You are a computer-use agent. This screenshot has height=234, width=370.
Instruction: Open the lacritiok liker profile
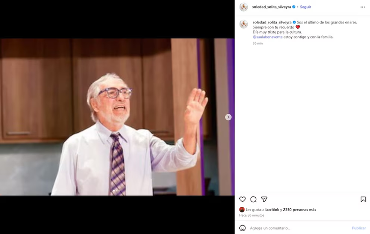click(272, 210)
